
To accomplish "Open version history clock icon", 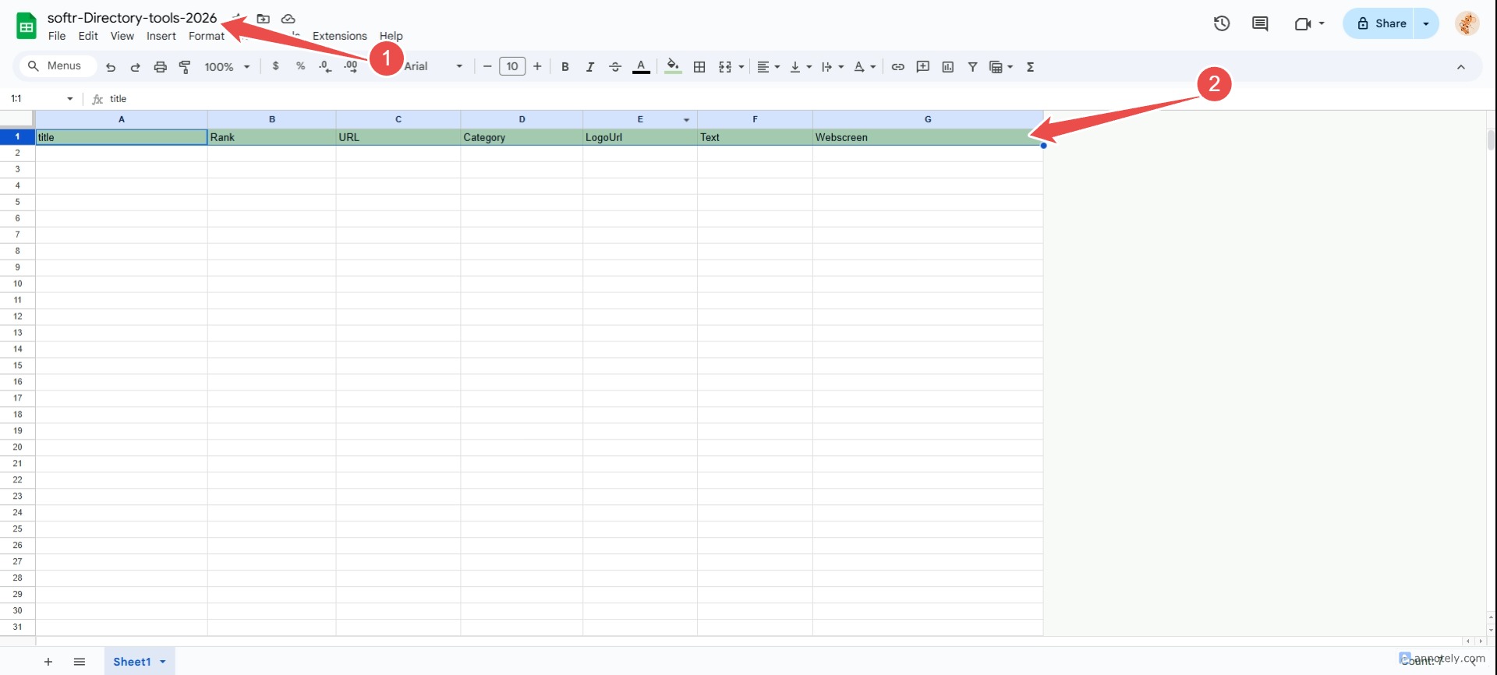I will [1221, 23].
